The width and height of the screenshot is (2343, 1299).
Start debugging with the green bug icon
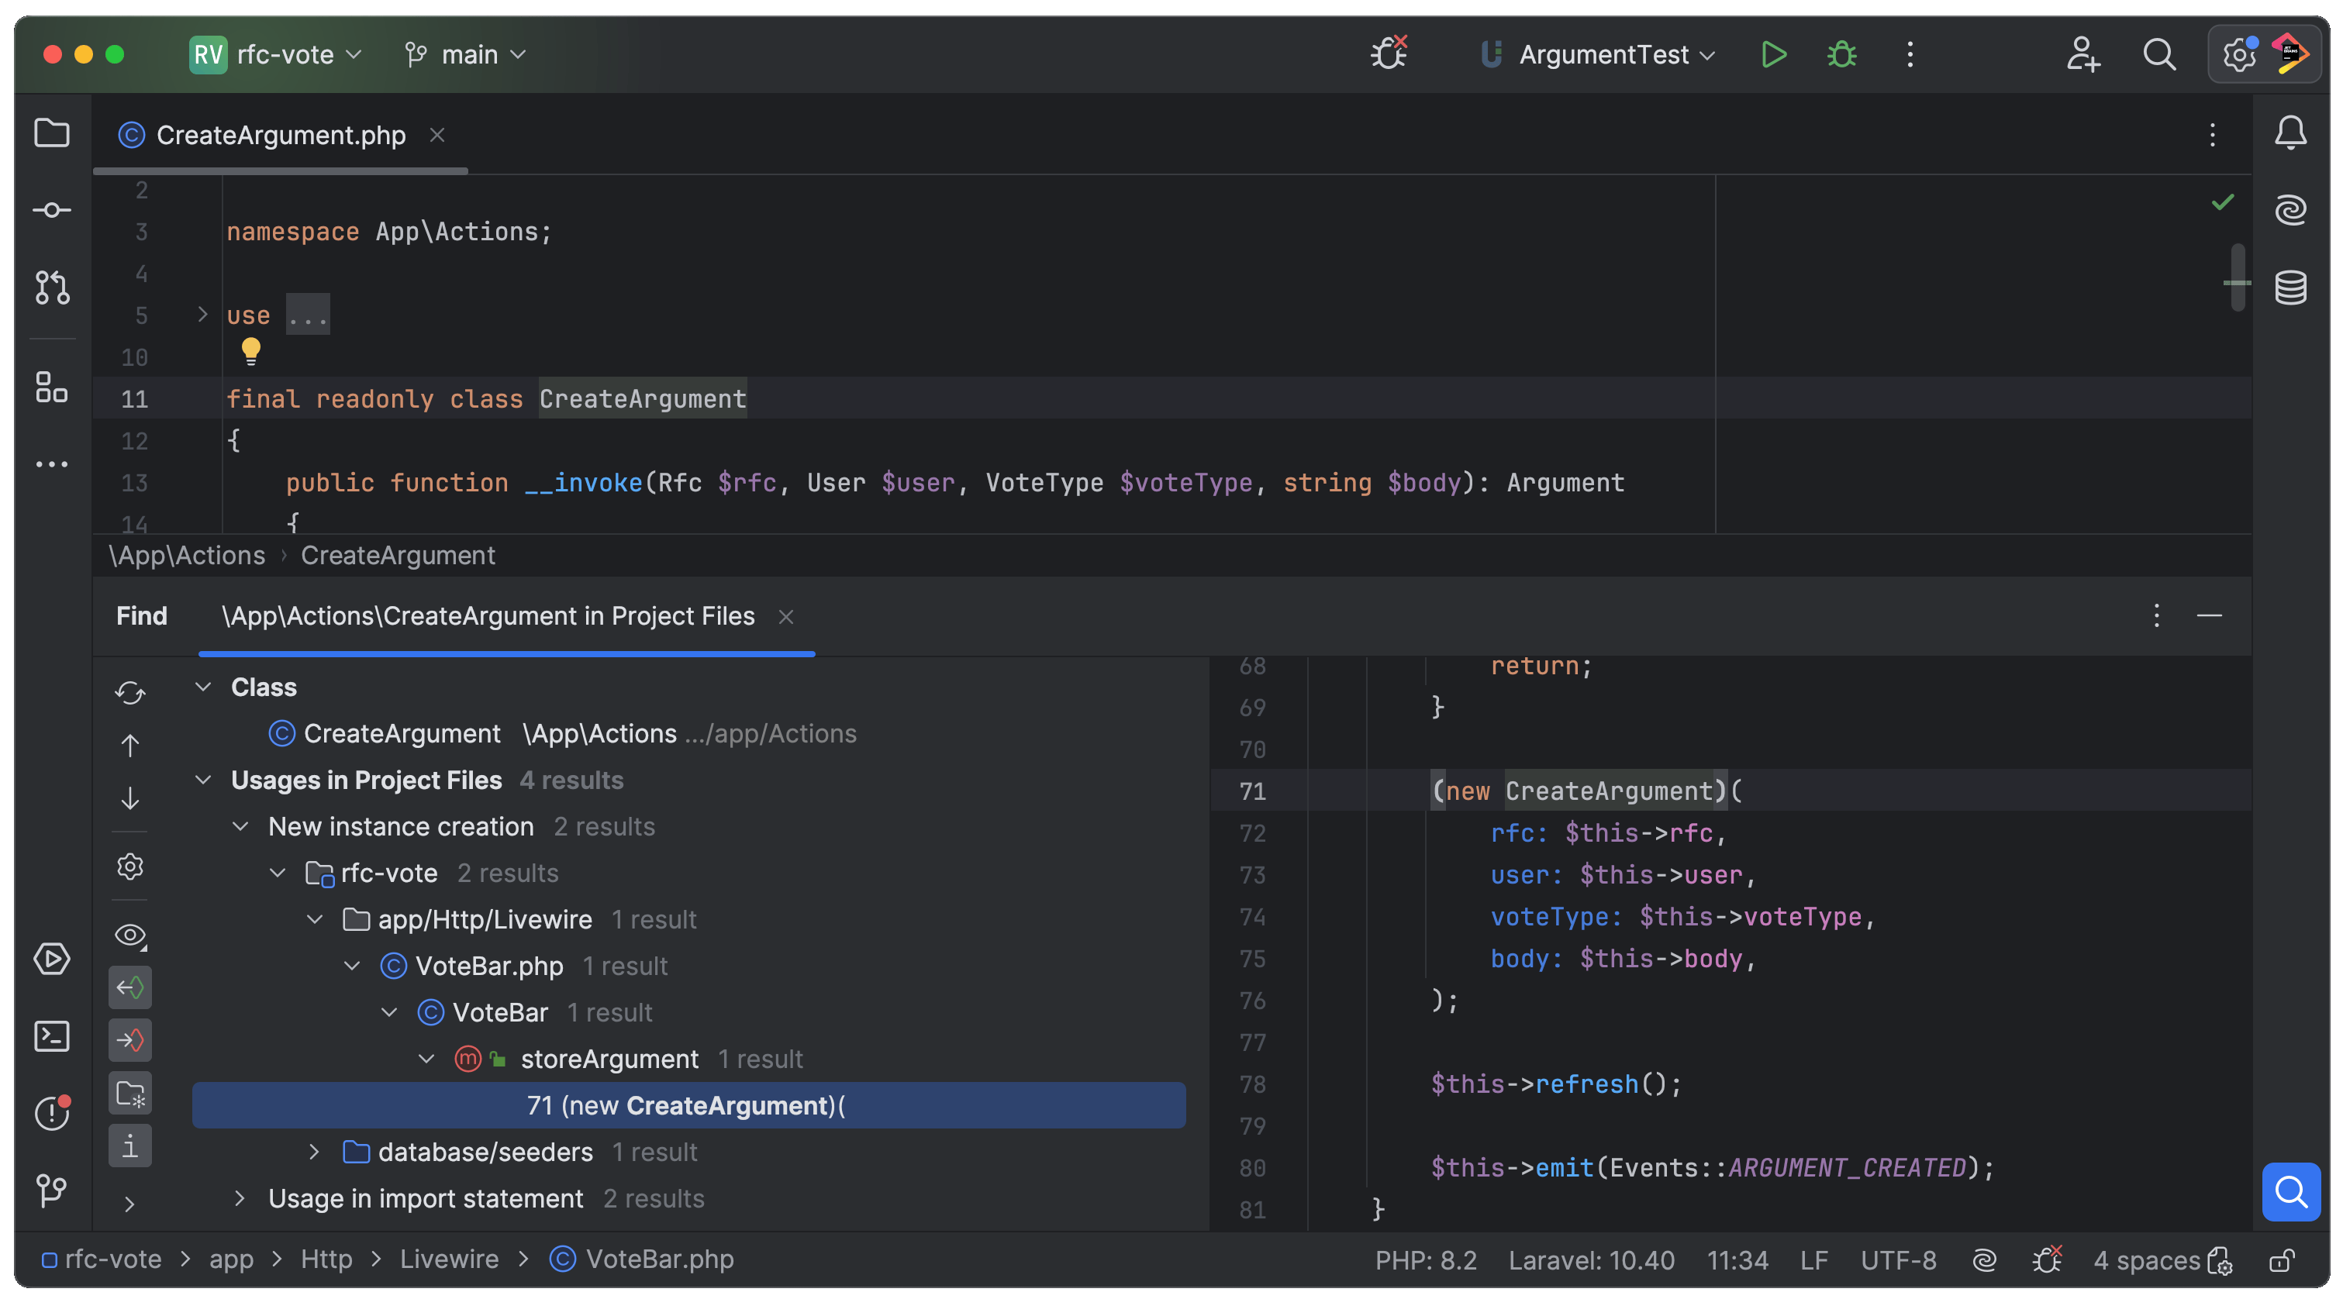1842,54
